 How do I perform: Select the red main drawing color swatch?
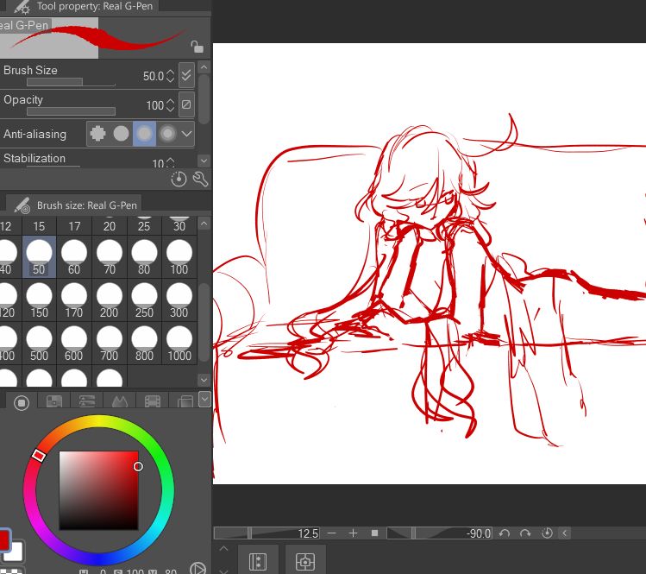tap(3, 539)
